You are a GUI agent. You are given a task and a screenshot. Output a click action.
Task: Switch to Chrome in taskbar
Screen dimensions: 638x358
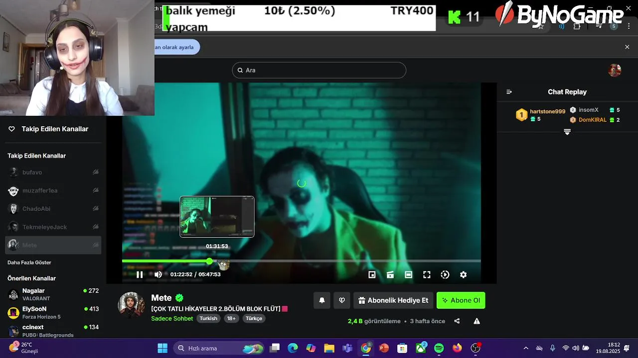coord(366,348)
